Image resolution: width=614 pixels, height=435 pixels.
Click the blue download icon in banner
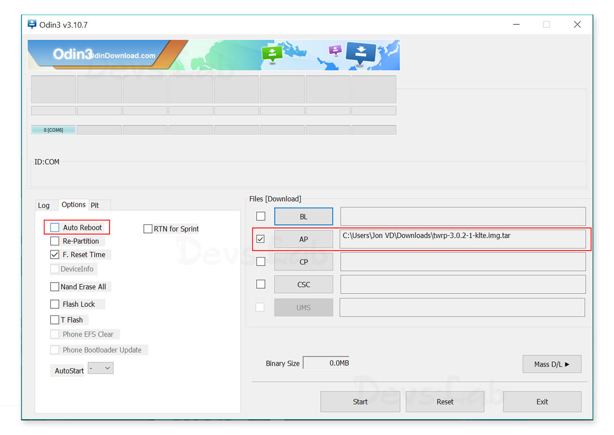pyautogui.click(x=361, y=53)
